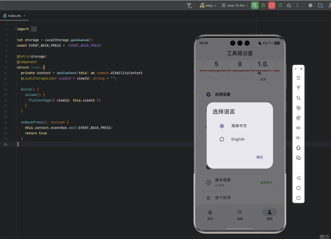Click the phone home indicator bar
331x239 pixels.
click(x=240, y=229)
